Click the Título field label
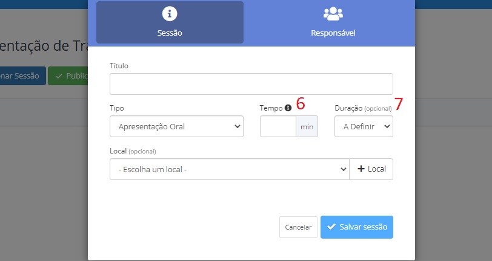Viewport: 492px width, 261px height. pyautogui.click(x=119, y=66)
